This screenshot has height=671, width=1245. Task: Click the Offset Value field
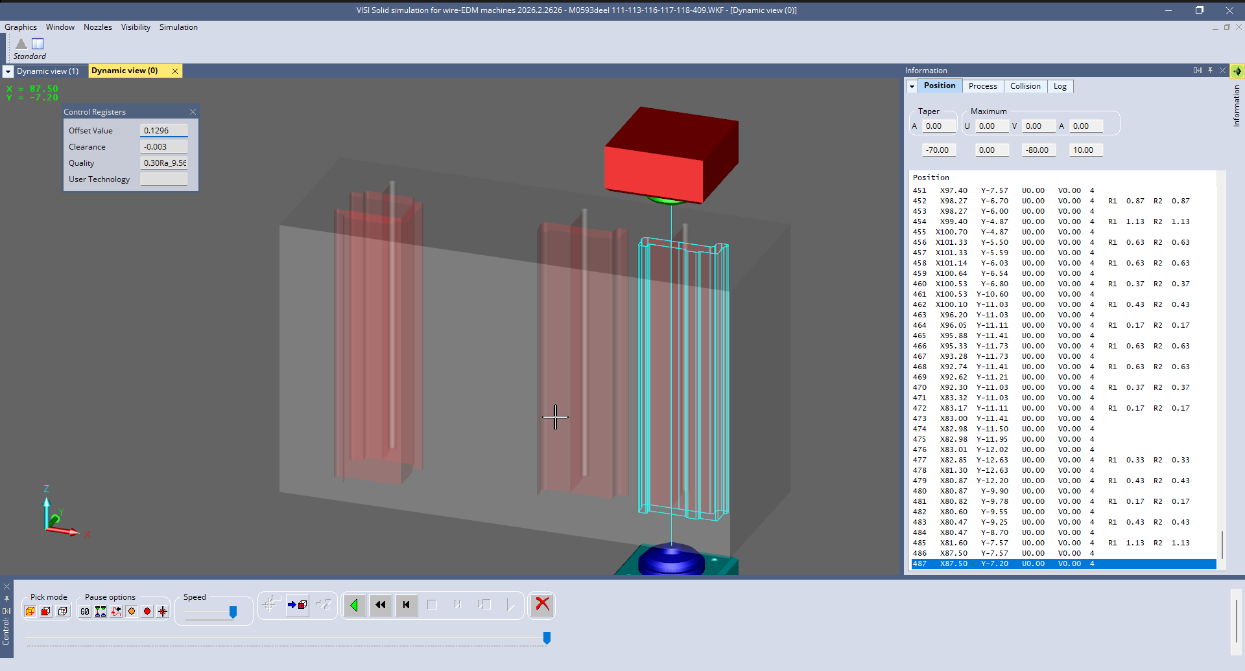164,130
